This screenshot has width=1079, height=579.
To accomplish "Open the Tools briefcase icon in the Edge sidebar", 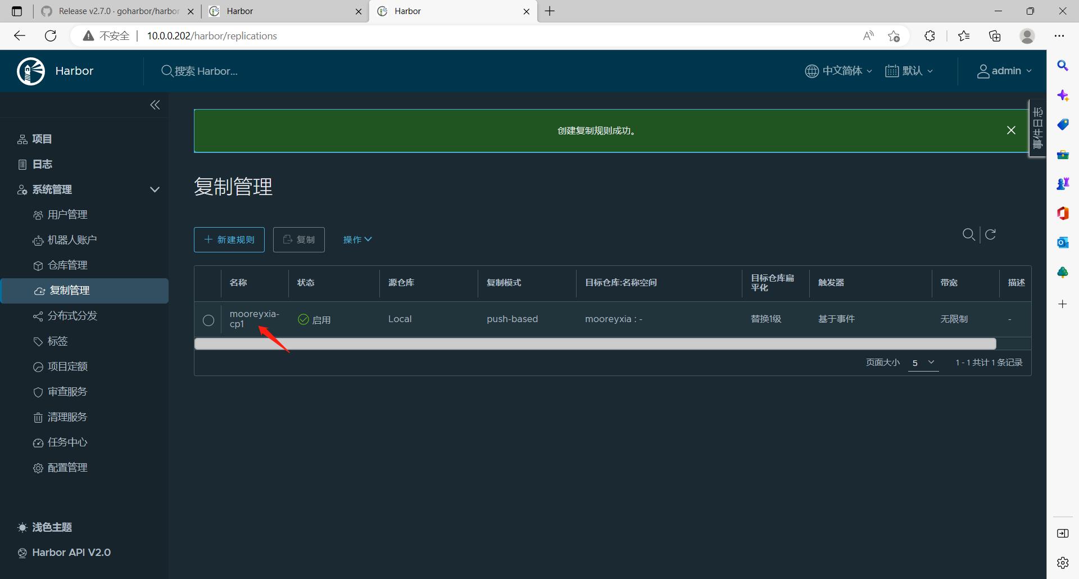I will (x=1063, y=155).
